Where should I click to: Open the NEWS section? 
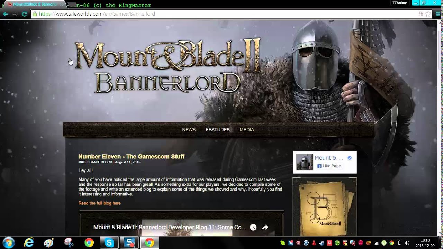tap(189, 130)
